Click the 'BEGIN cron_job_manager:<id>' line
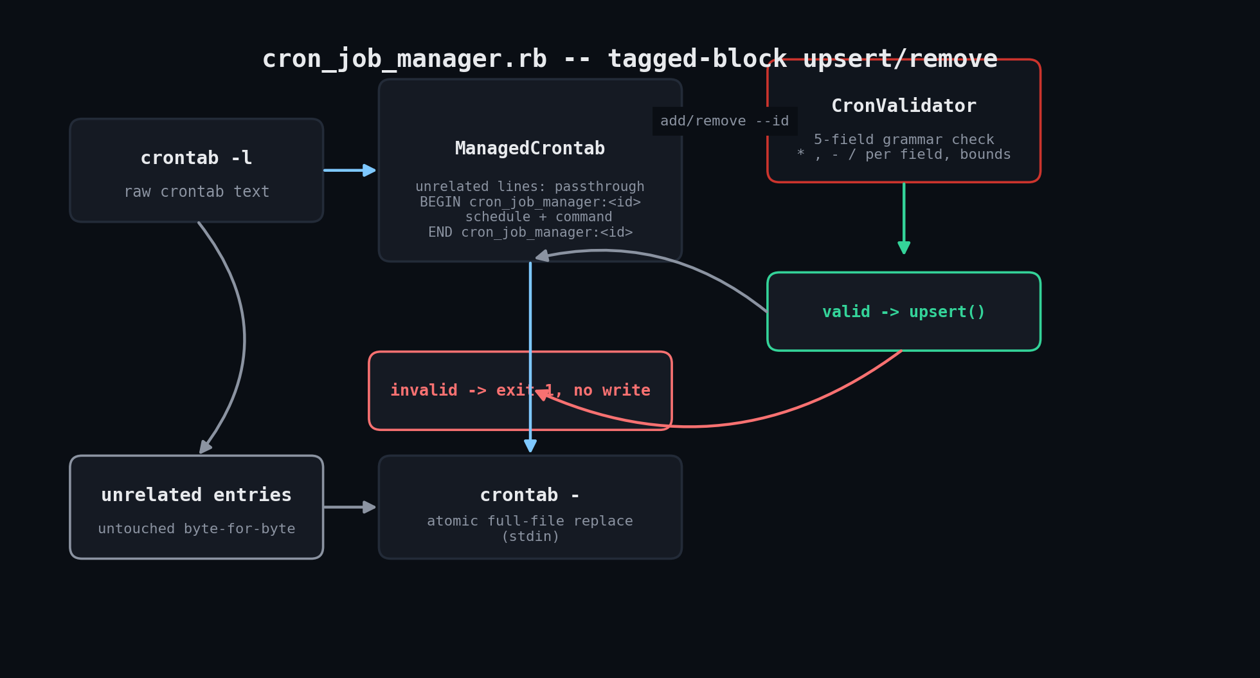1260x678 pixels. click(x=530, y=202)
